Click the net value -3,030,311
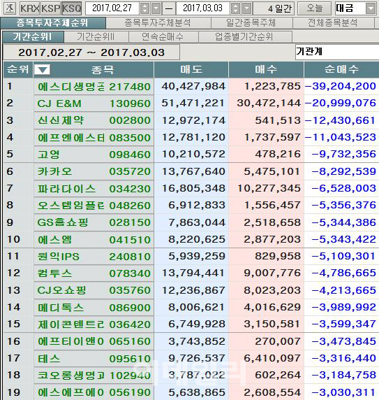 344,392
